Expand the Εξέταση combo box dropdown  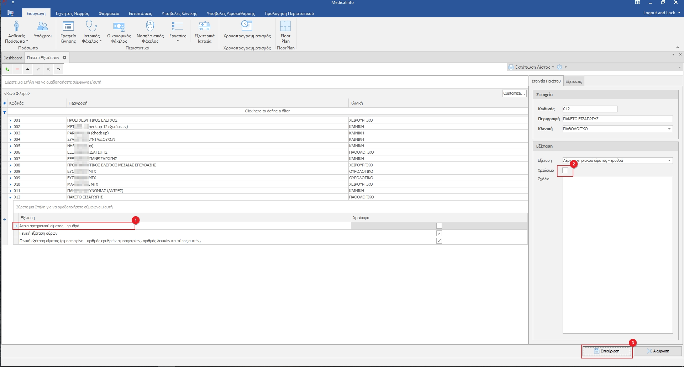click(669, 161)
